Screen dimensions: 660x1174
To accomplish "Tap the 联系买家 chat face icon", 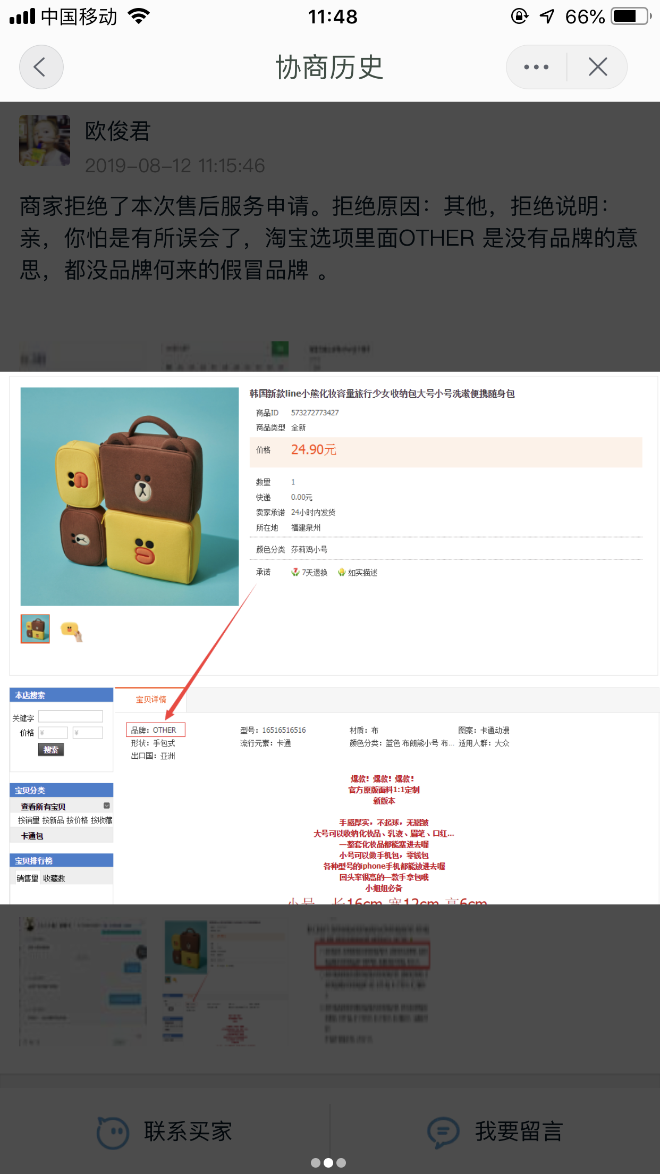I will [x=113, y=1133].
